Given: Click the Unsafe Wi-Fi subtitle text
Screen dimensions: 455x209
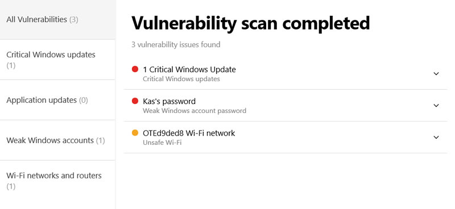Looking at the screenshot, I should pos(162,143).
